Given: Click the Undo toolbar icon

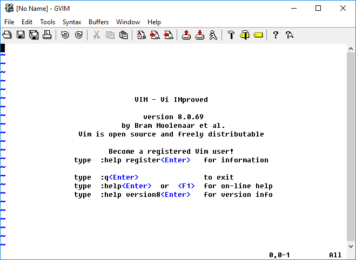Looking at the screenshot, I should point(65,35).
